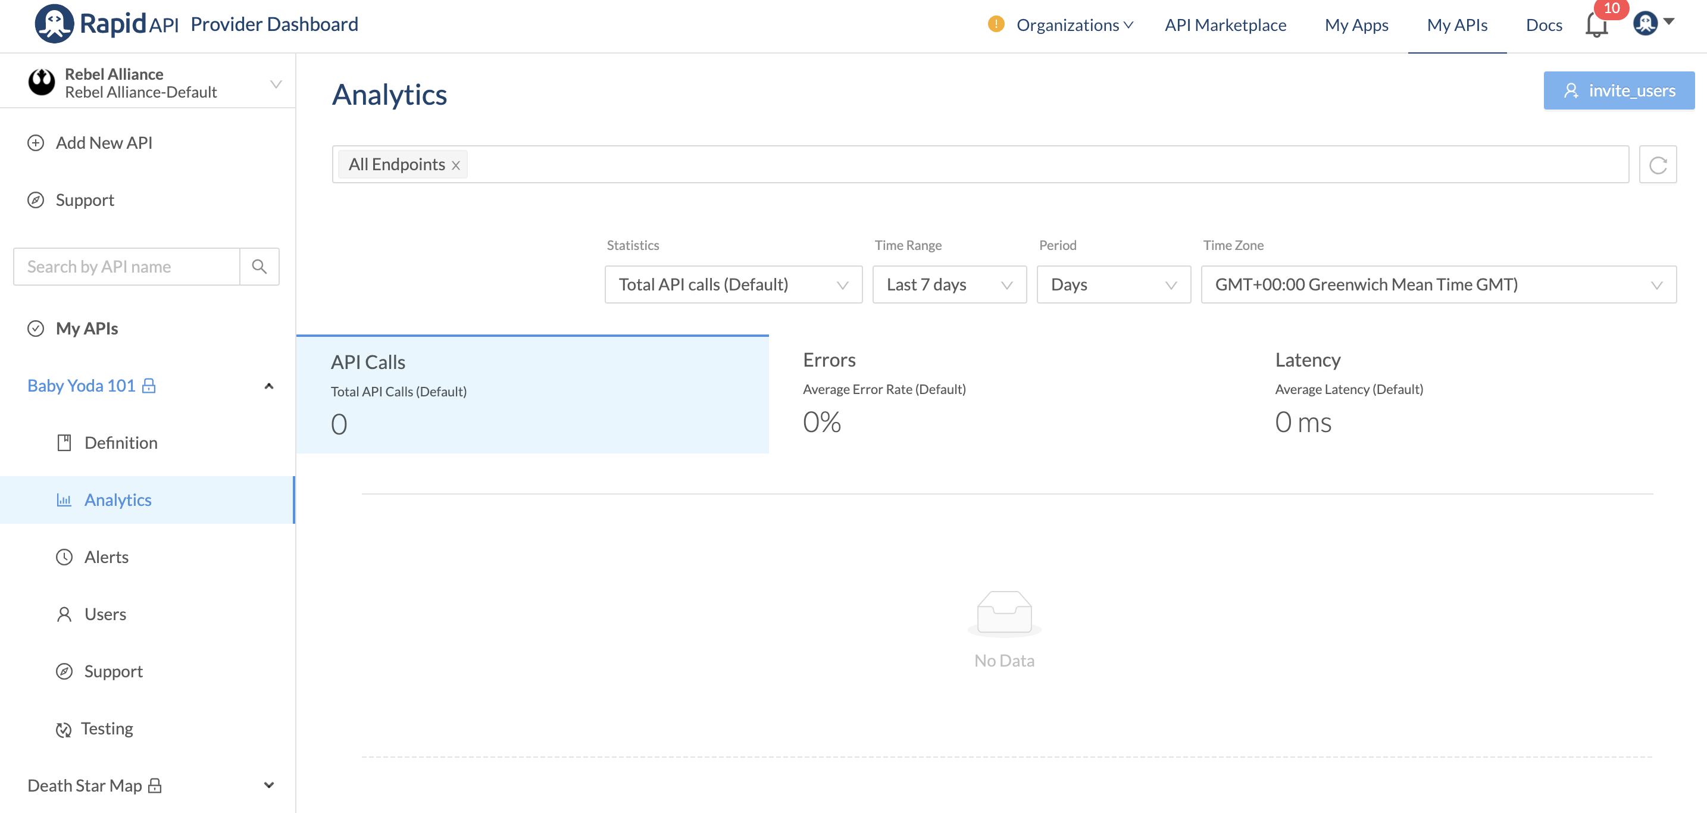1707x813 pixels.
Task: Click the notification count badge 10
Action: coord(1612,8)
